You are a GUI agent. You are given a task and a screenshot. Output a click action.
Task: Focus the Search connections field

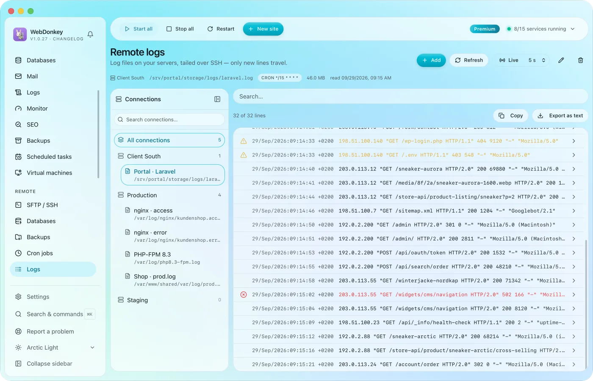click(x=169, y=119)
